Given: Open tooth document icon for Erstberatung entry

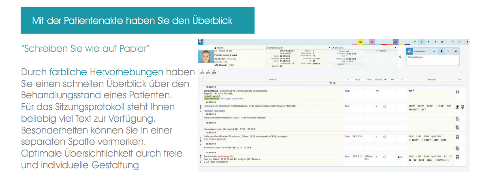Looking at the screenshot, I should tap(457, 92).
